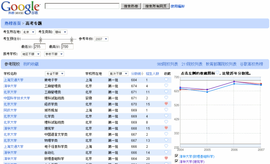
Task: Open 同济大学 school link
Action: click(10, 110)
